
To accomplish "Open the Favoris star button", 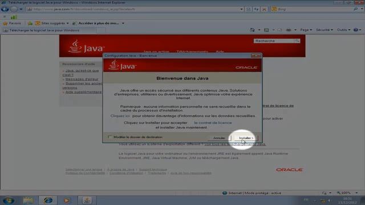I will pos(12,23).
